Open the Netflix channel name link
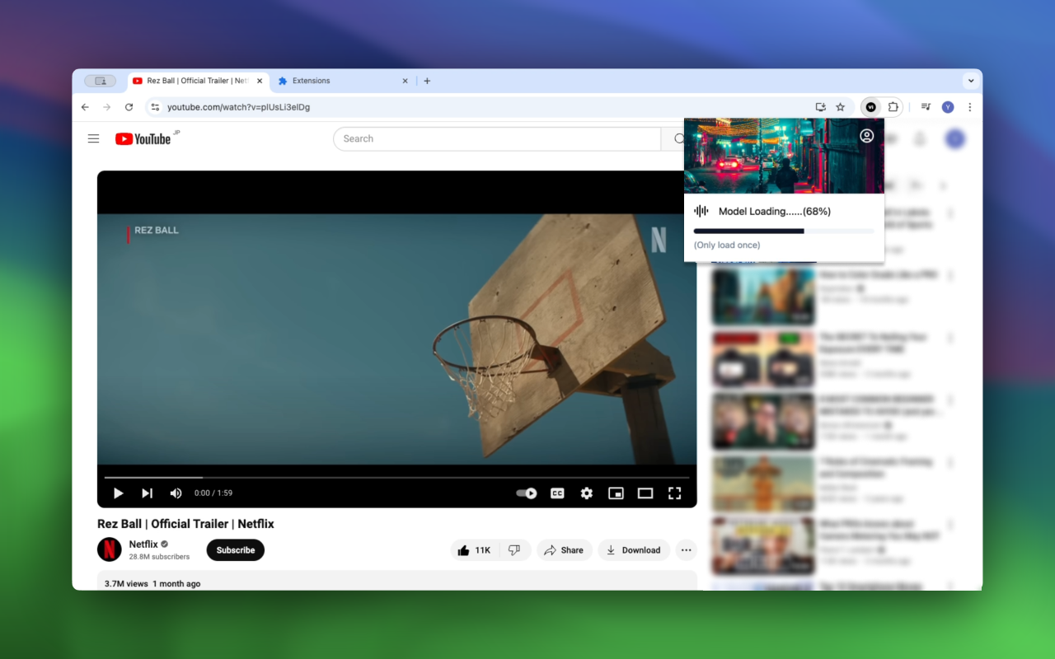 [143, 544]
